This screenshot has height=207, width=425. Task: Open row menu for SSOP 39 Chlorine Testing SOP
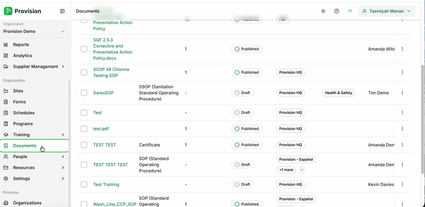(402, 73)
